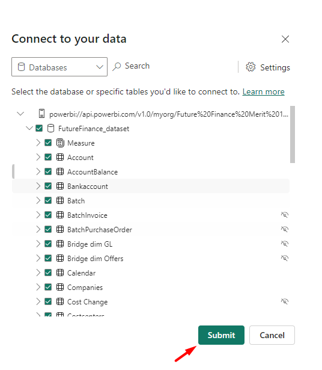Close the Connect to your data dialog
This screenshot has width=322, height=370.
285,39
